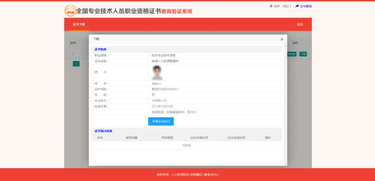Click the 退出 logout button
This screenshot has width=375, height=181.
[x=300, y=25]
